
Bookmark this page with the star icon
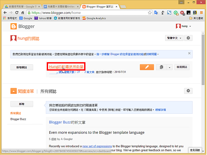tap(150, 13)
